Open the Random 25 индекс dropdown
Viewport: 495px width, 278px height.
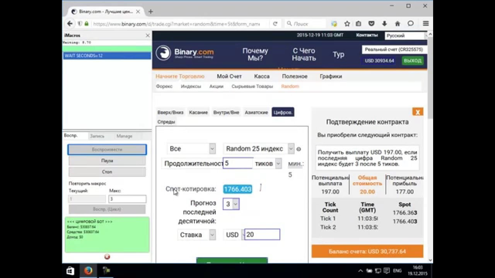[259, 149]
